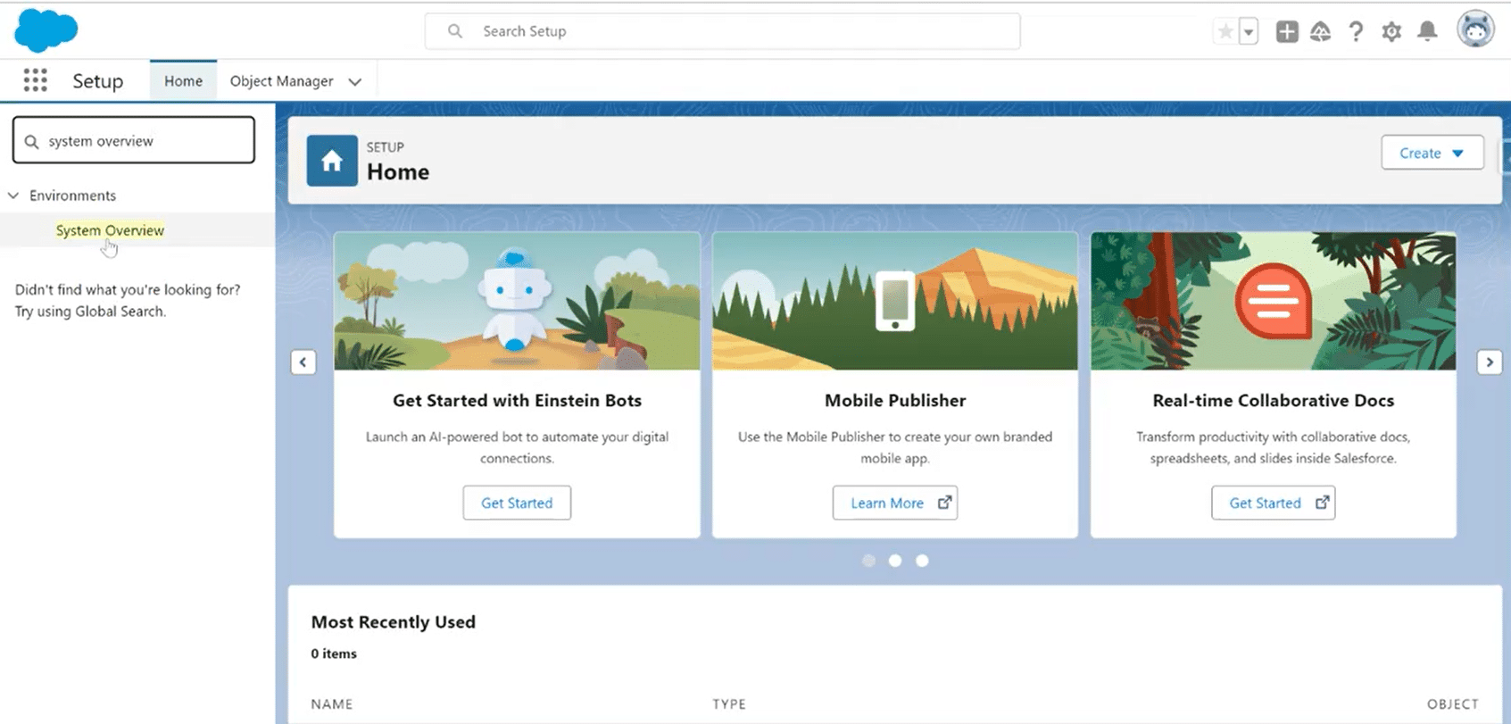Open the Object Manager tab

coord(281,81)
